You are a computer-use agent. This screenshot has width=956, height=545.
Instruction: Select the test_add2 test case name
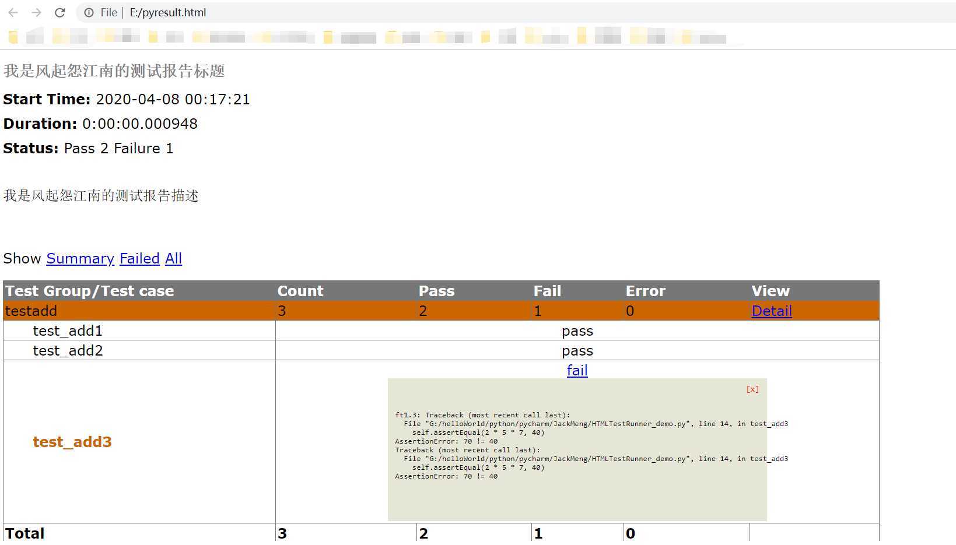pyautogui.click(x=68, y=350)
